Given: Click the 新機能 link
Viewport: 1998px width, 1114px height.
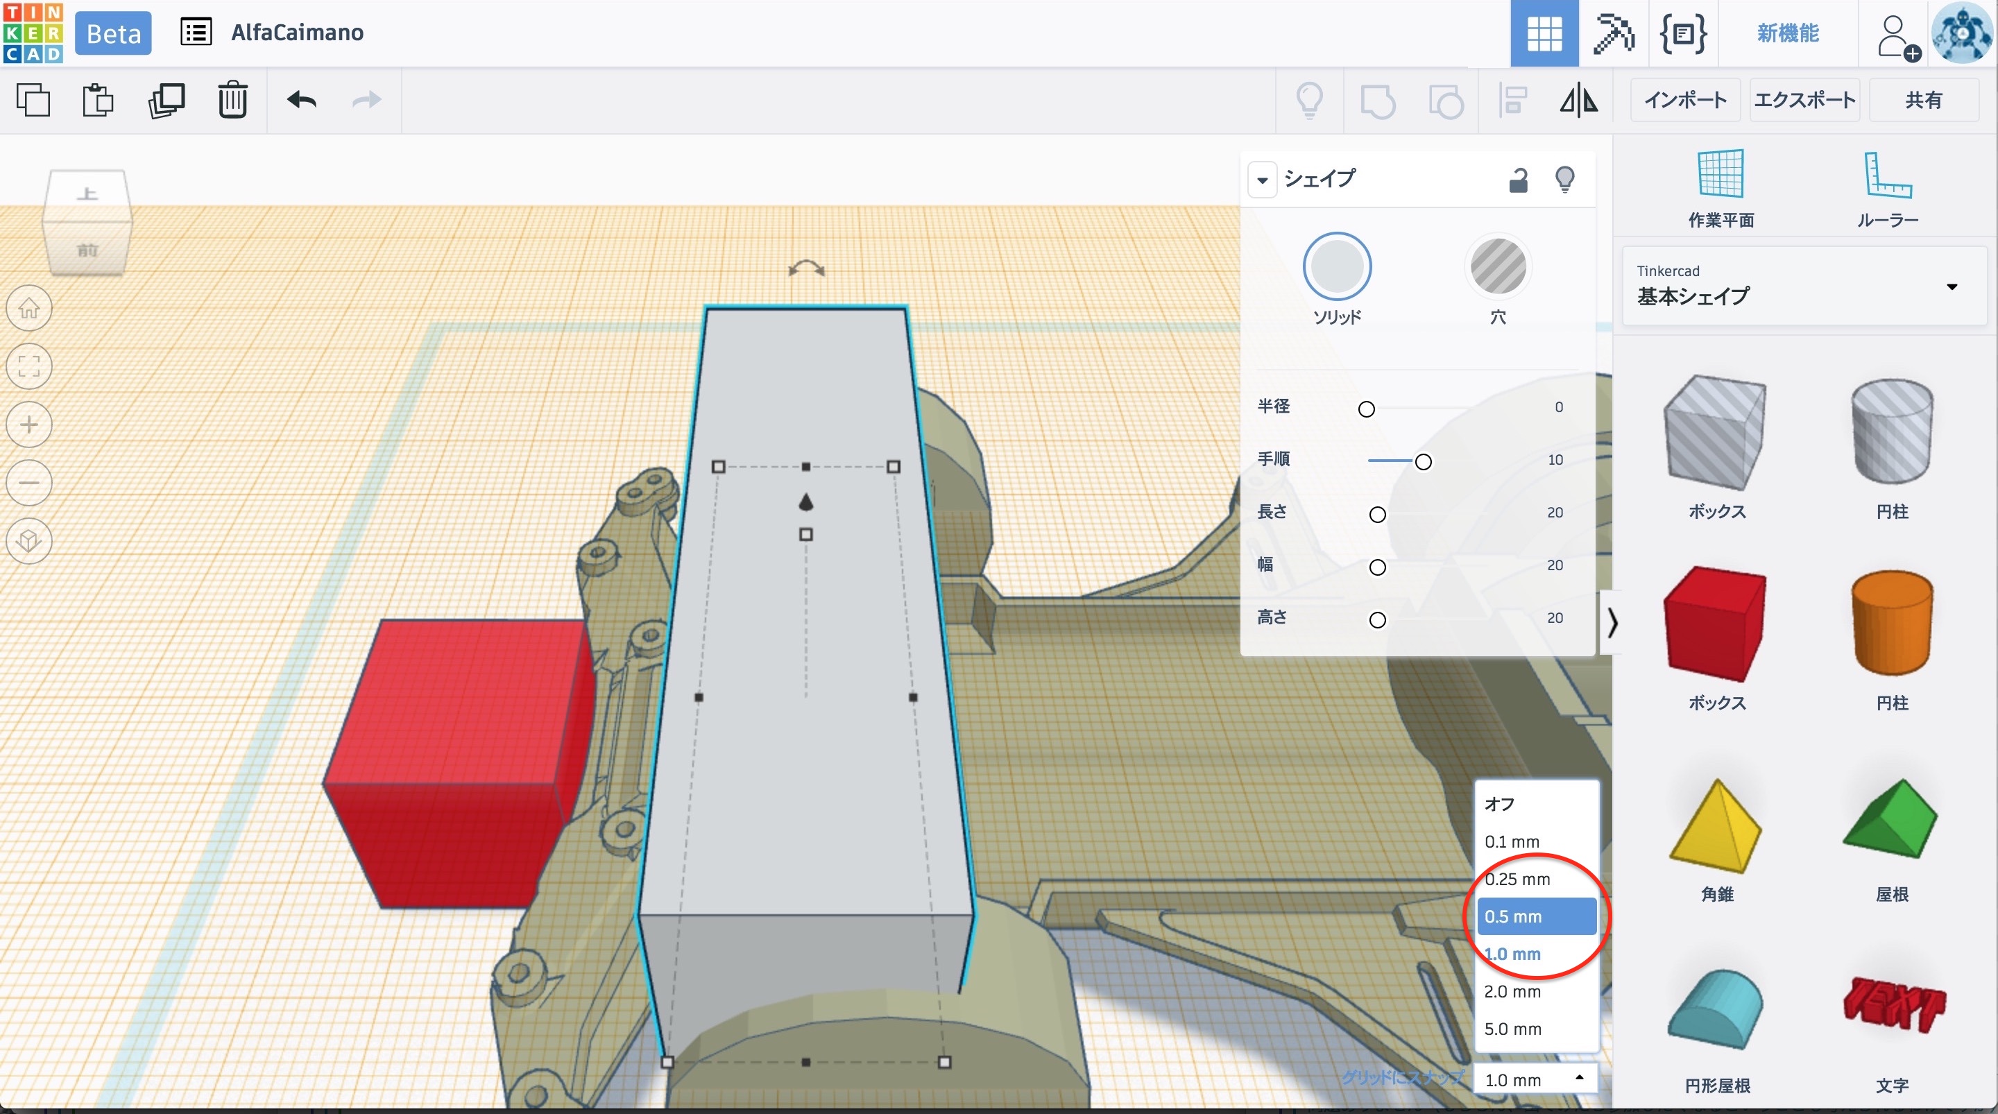Looking at the screenshot, I should [x=1787, y=33].
